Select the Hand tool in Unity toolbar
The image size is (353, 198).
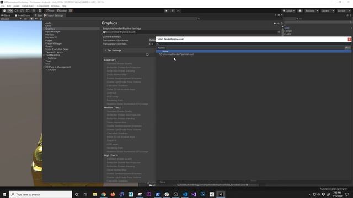[x=4, y=11]
